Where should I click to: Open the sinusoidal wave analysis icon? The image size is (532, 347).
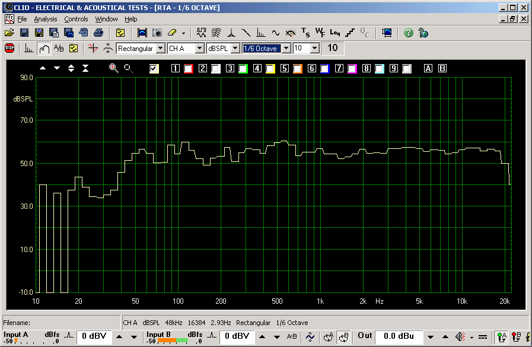point(276,33)
